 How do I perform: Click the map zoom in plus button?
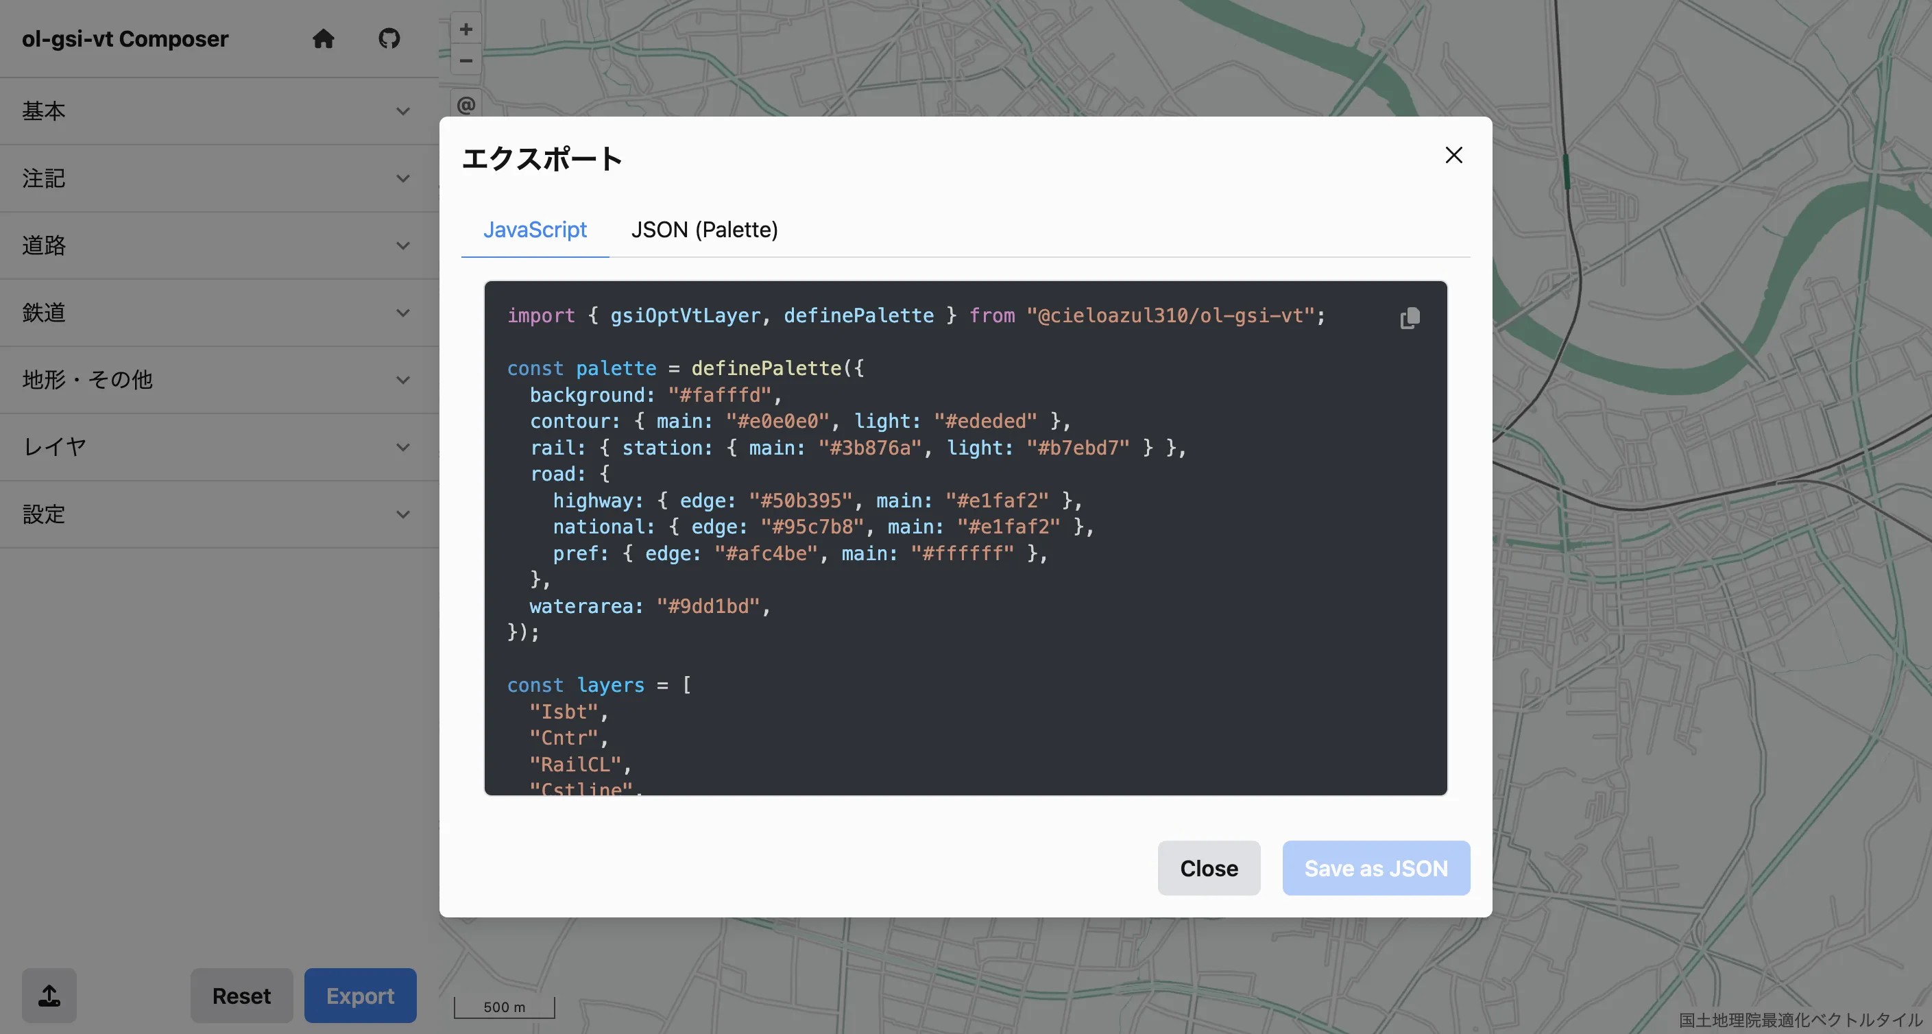pos(466,29)
